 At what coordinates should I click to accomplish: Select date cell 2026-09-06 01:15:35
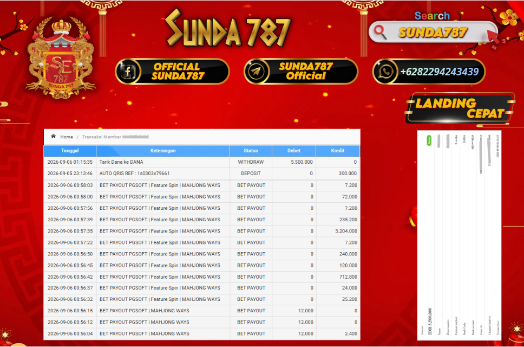(x=70, y=162)
